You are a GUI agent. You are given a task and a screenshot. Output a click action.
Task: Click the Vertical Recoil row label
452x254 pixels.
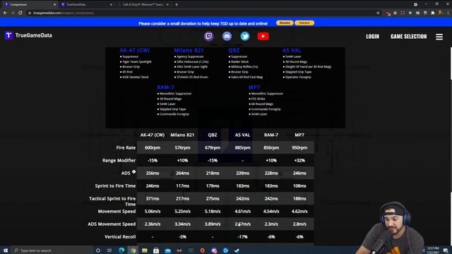pos(120,237)
